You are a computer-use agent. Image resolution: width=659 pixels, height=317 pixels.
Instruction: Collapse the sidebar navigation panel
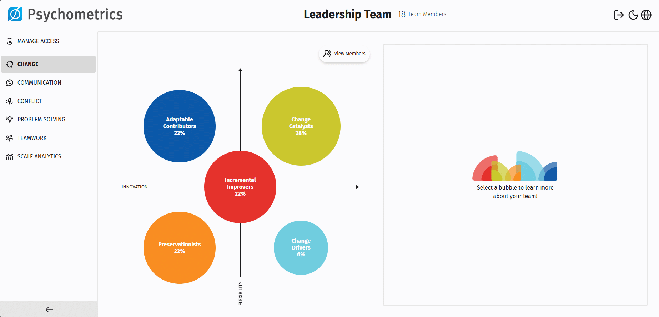48,310
